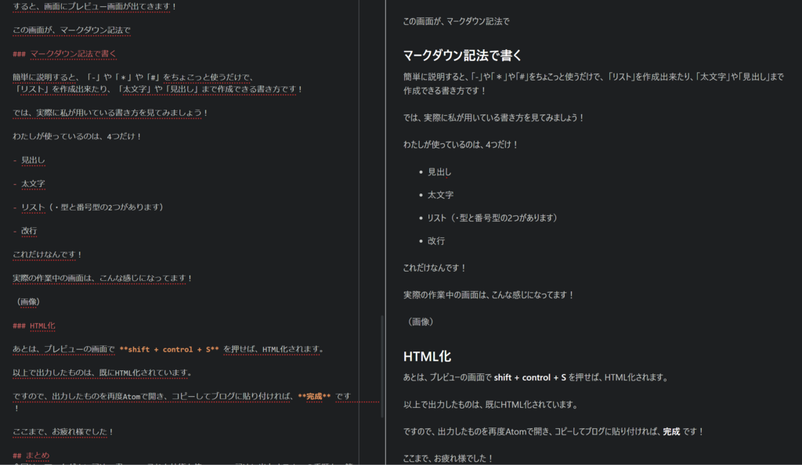The width and height of the screenshot is (802, 465).
Task: Click preview paragraph starting '簡単に説明すると'
Action: click(594, 83)
